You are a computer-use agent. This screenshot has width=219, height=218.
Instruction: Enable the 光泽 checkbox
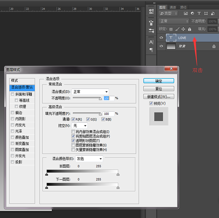click(12, 131)
